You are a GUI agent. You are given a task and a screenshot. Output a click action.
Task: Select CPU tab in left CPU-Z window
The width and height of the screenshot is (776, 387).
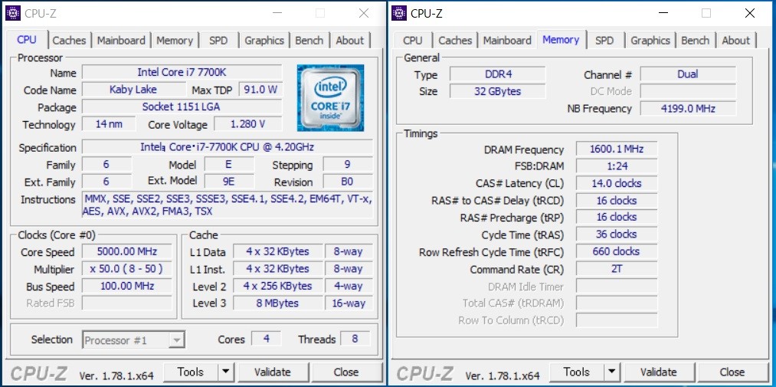[27, 40]
